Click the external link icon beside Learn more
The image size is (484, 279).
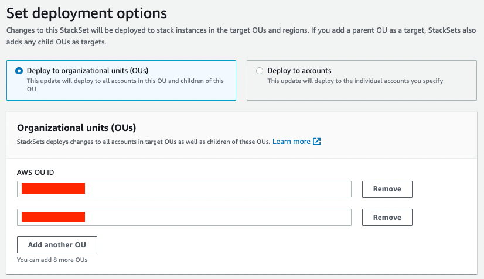317,142
